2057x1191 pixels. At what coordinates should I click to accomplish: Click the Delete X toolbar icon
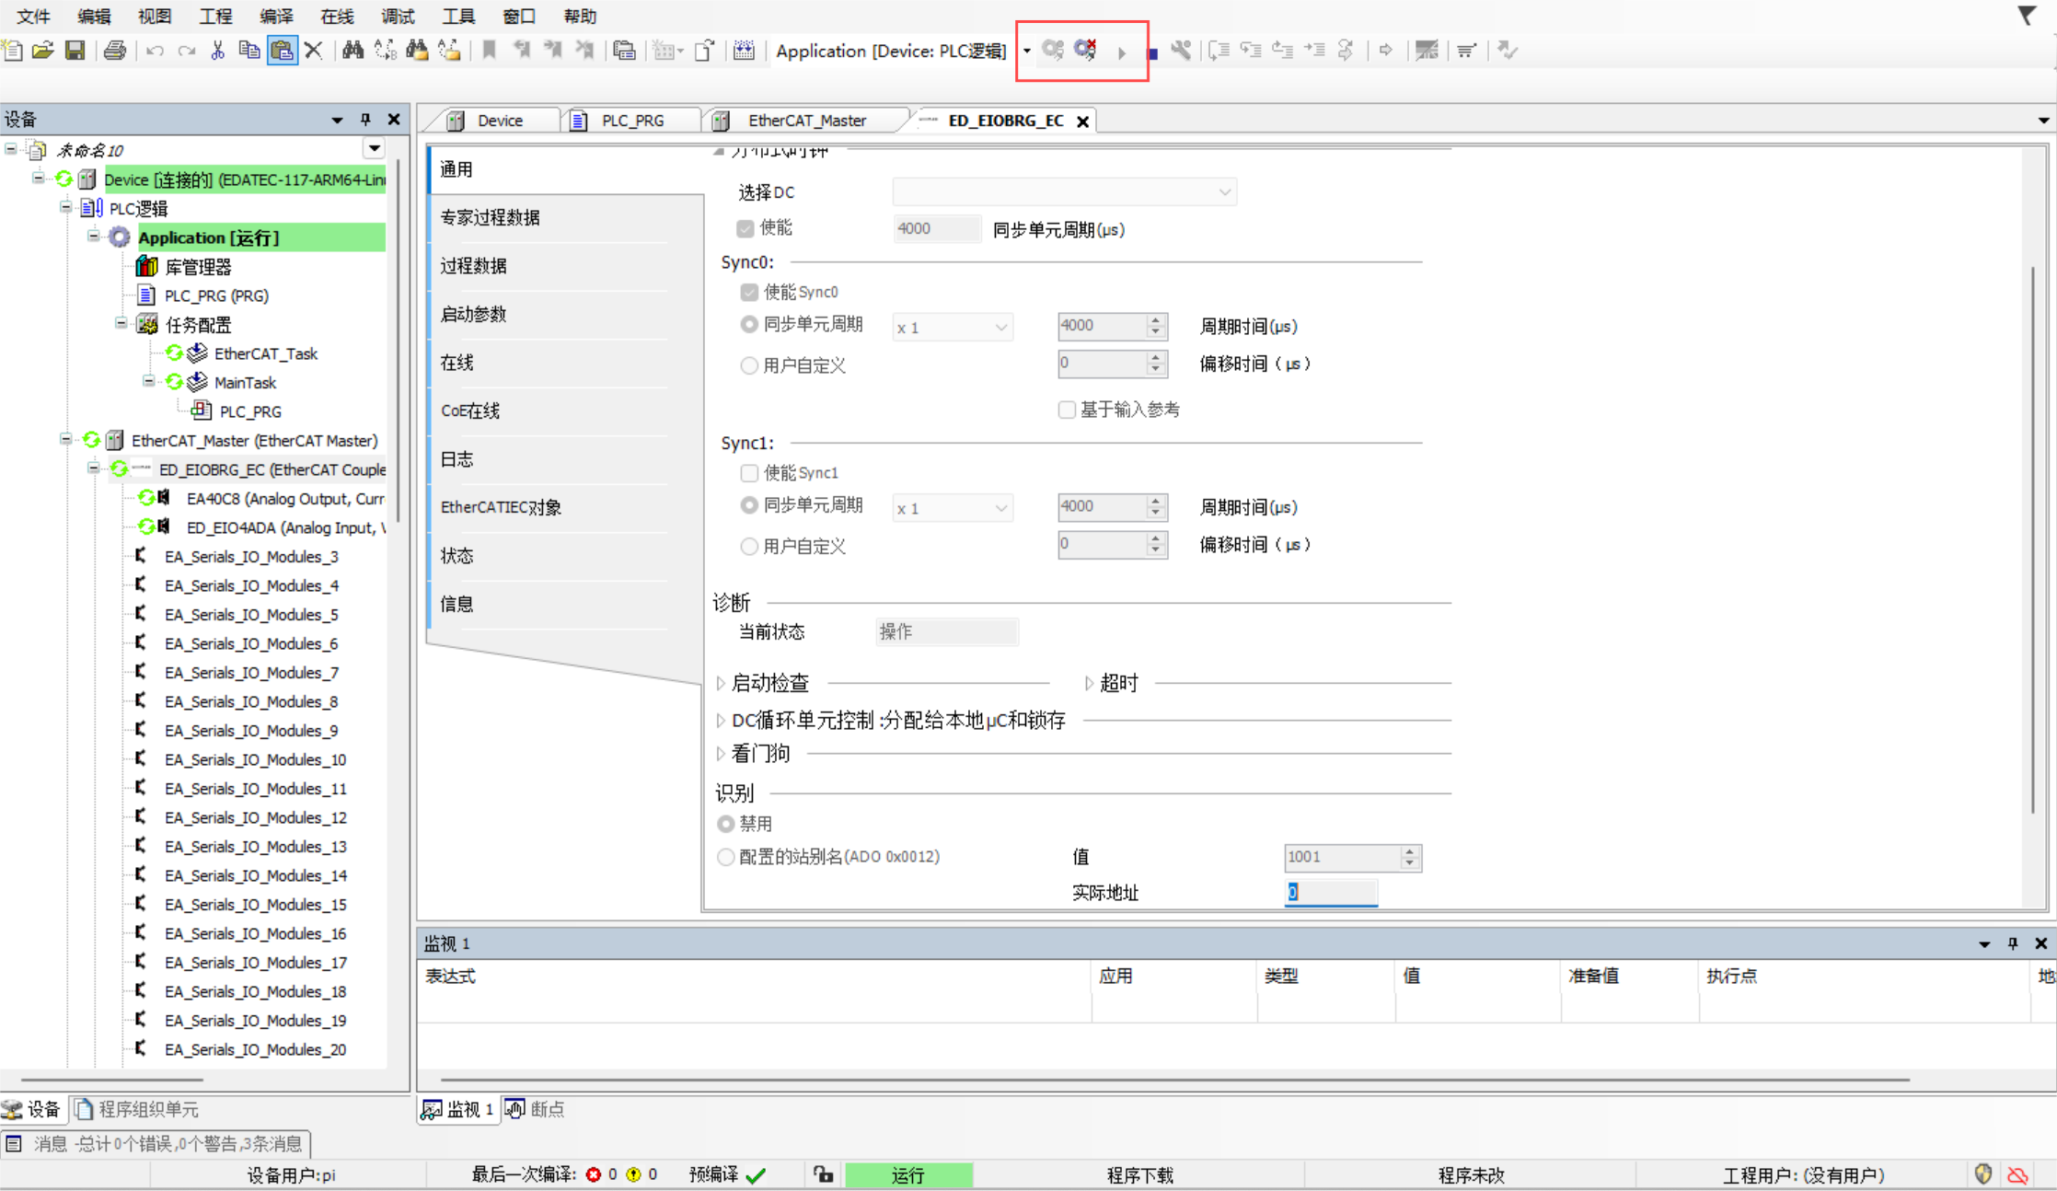[313, 51]
